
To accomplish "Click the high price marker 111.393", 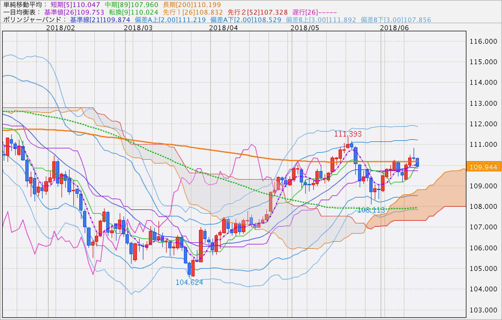I will [348, 134].
